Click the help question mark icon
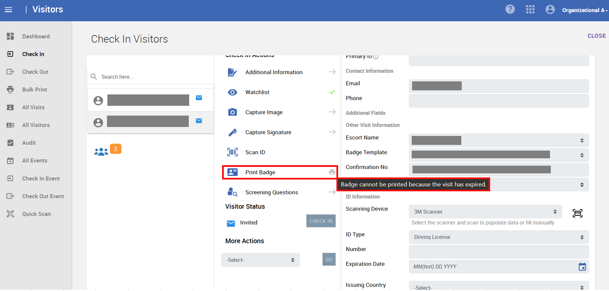 (510, 9)
